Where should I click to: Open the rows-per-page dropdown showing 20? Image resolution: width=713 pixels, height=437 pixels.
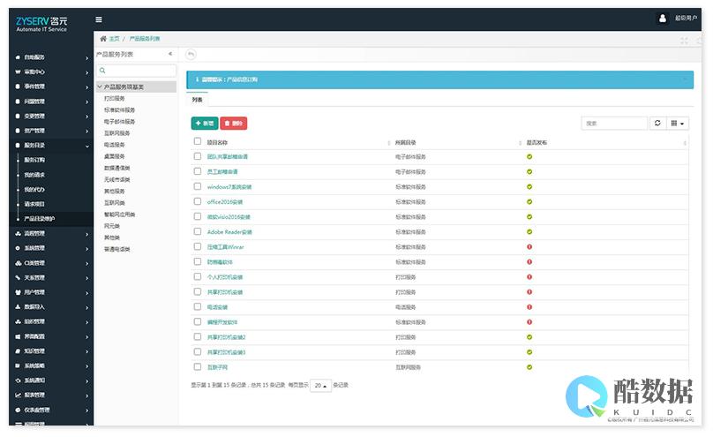tap(320, 385)
